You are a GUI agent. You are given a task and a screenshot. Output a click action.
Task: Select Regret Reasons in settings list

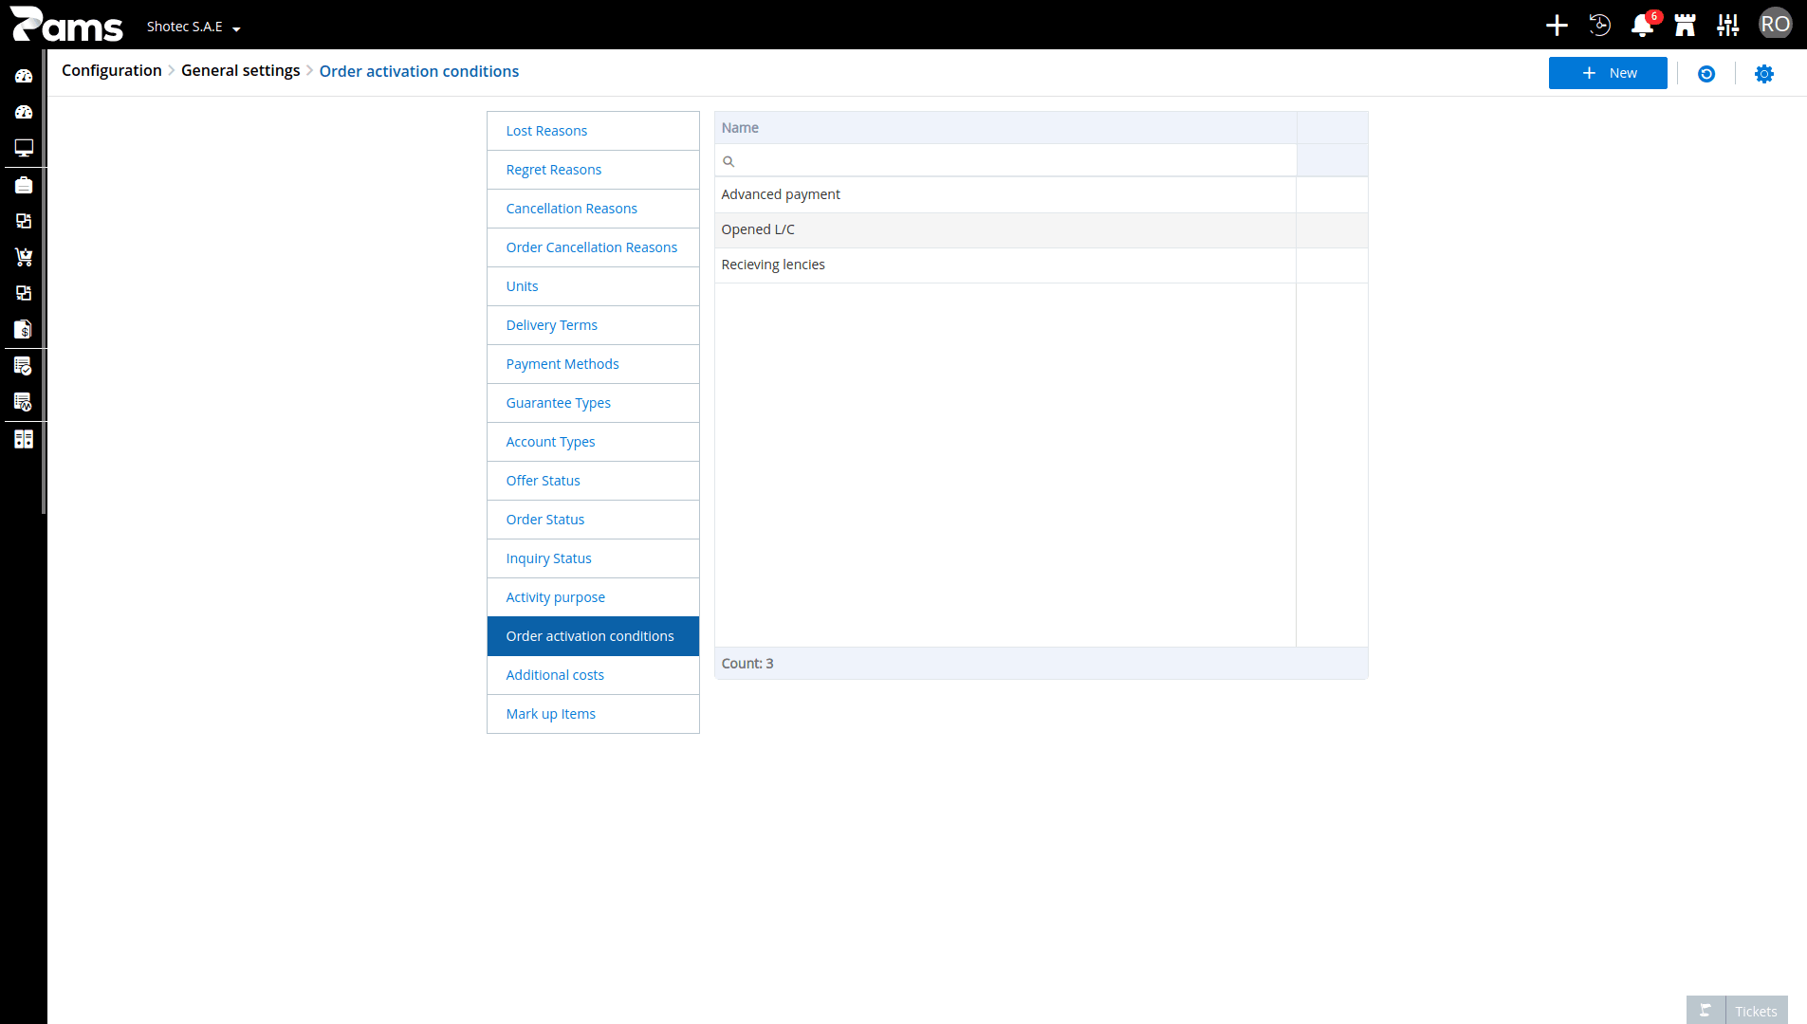pos(593,170)
